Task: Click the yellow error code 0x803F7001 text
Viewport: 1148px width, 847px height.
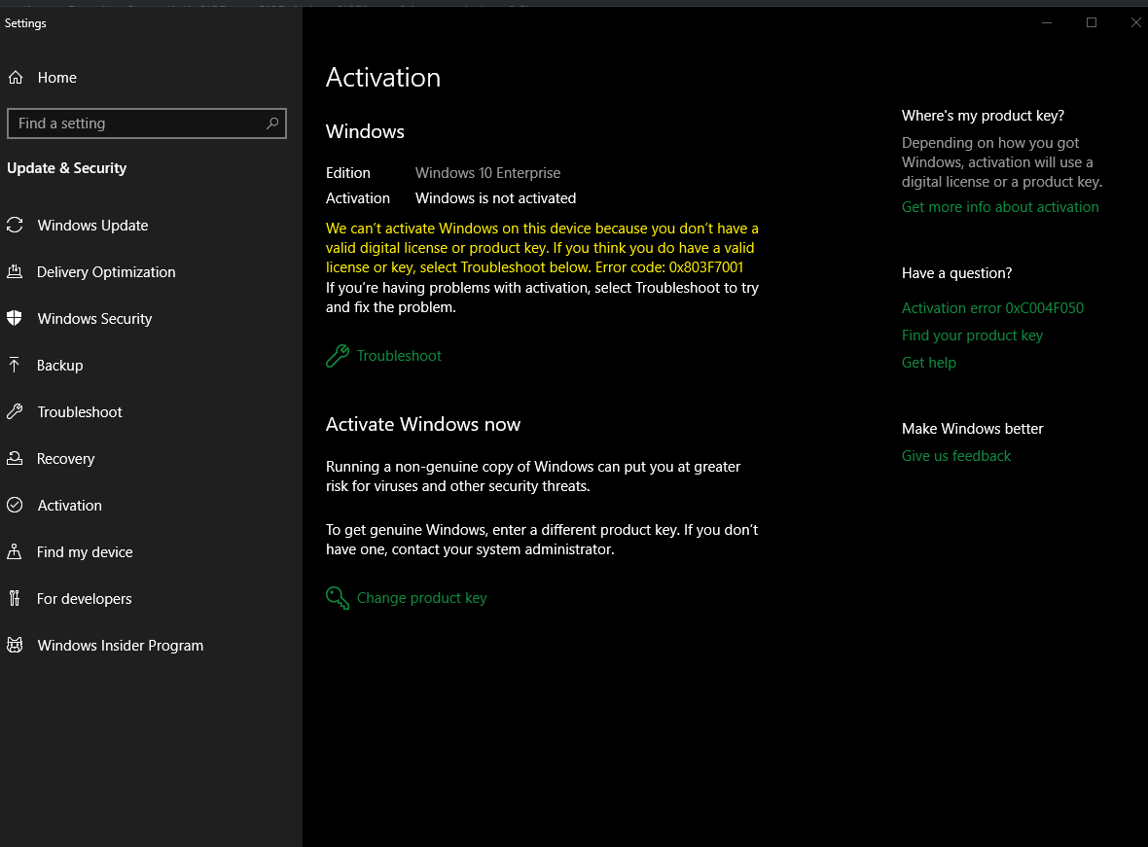Action: pyautogui.click(x=705, y=267)
